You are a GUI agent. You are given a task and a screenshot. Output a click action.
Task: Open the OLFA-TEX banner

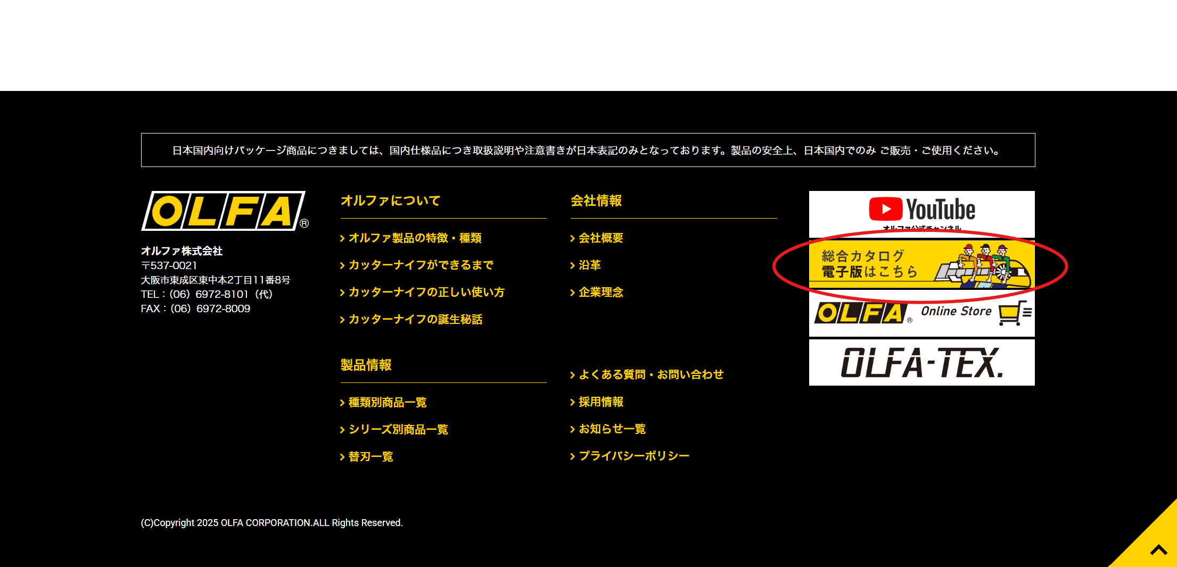coord(921,363)
